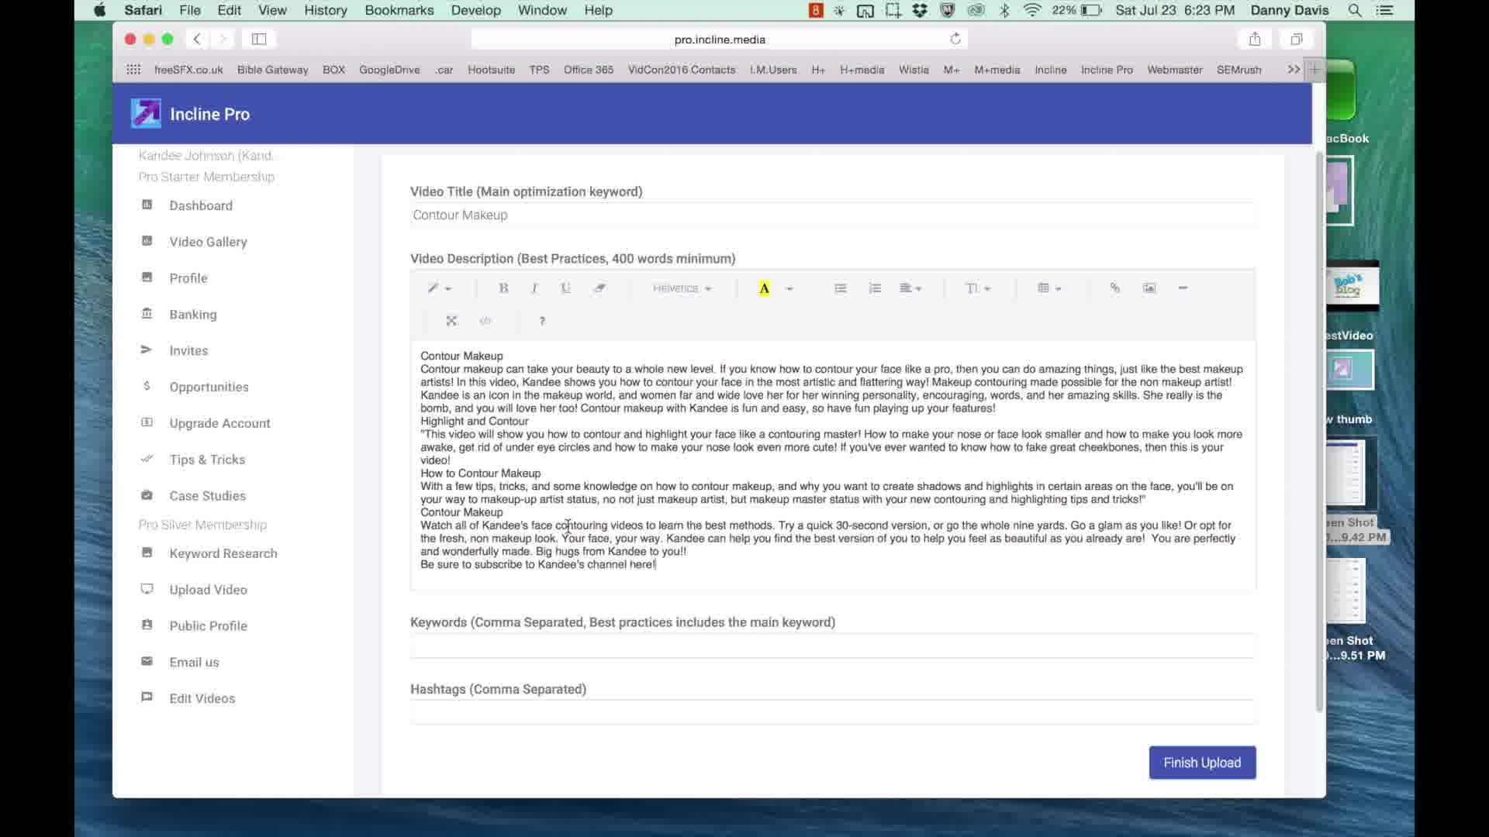1489x837 pixels.
Task: Open the Safari Edit menu
Action: click(229, 10)
